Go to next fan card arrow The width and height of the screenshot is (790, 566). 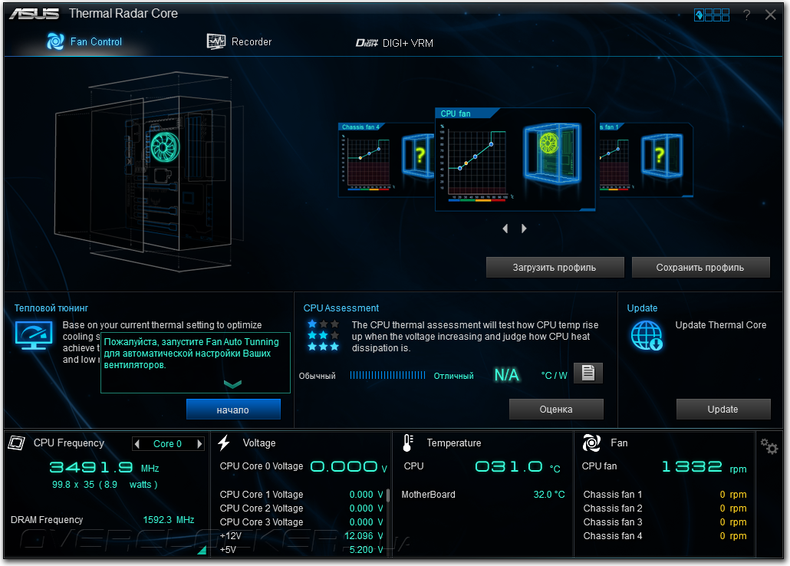coord(524,229)
